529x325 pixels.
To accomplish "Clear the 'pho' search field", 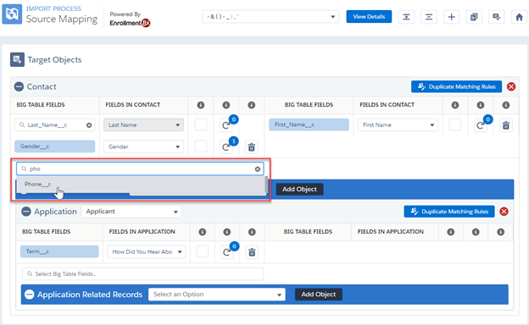I will point(258,169).
